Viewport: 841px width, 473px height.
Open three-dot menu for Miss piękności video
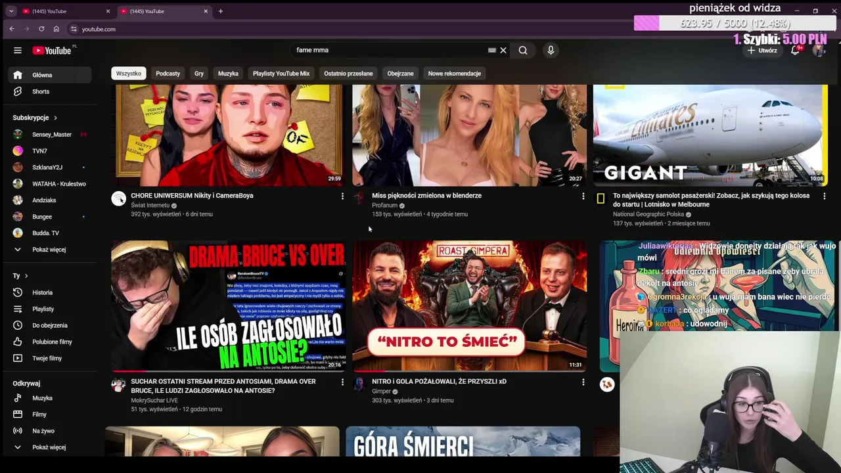click(583, 196)
